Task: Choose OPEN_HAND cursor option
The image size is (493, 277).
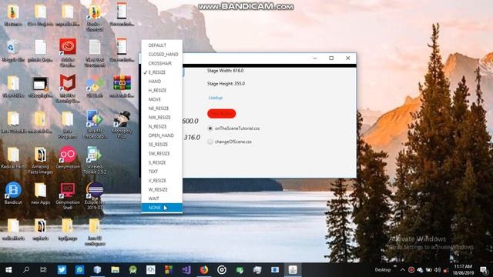Action: click(162, 135)
